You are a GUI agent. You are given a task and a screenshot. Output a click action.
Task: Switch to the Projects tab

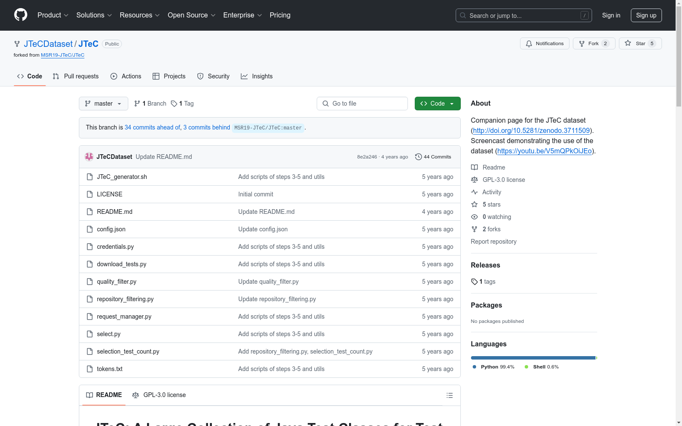pos(169,76)
